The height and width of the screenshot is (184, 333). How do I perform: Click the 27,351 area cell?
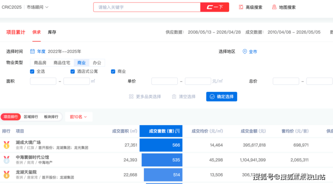pos(131,145)
